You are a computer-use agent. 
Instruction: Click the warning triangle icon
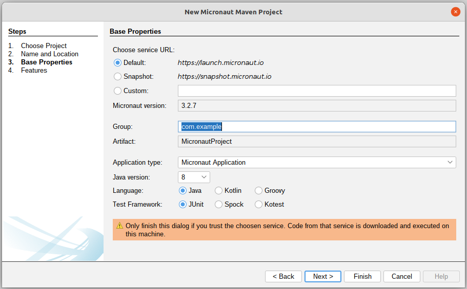tap(119, 226)
